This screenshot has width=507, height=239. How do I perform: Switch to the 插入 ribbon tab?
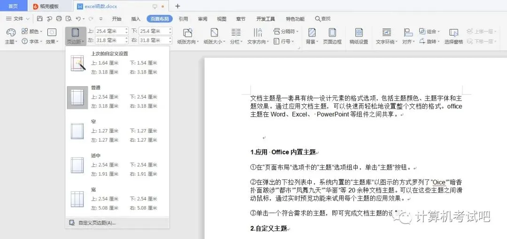click(x=136, y=19)
